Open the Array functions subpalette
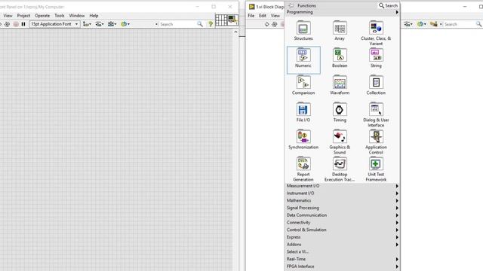The image size is (483, 271). 340,31
